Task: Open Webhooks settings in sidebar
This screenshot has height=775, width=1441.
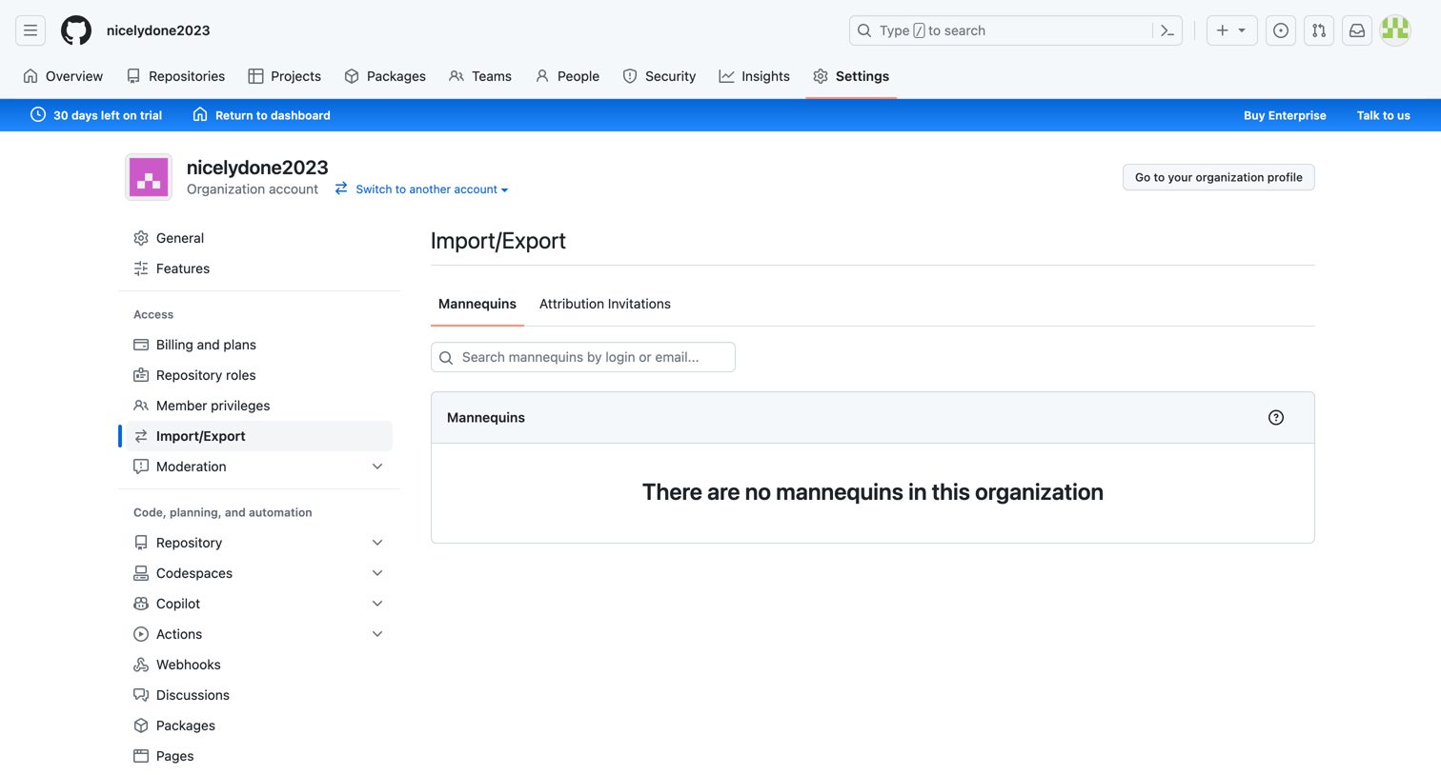Action: (259, 665)
